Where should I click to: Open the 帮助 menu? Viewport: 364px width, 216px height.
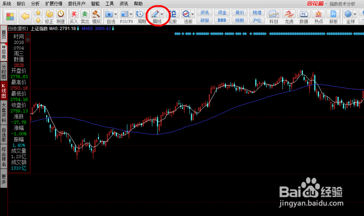click(x=138, y=4)
